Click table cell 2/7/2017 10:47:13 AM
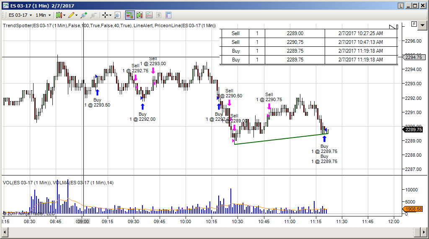429x239 pixels. (x=361, y=42)
